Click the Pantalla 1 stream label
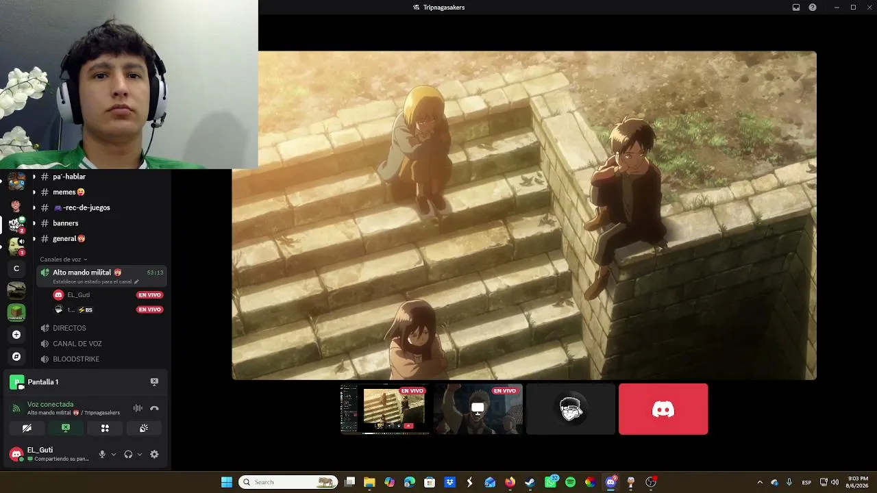 [42, 382]
